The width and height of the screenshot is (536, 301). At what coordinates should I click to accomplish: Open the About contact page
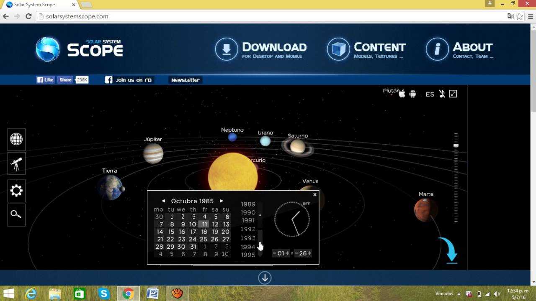(460, 49)
